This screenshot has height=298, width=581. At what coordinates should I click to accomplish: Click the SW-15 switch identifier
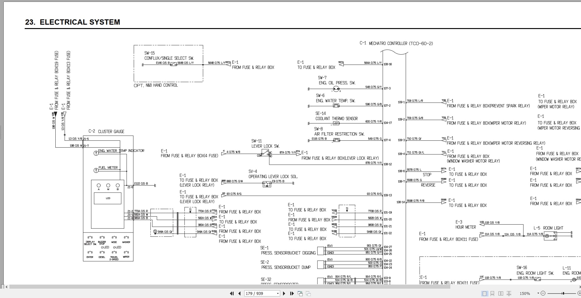149,53
